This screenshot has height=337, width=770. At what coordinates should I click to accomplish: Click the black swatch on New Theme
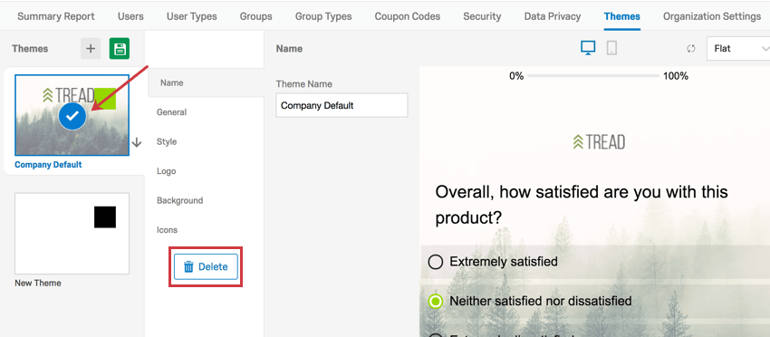pos(105,217)
